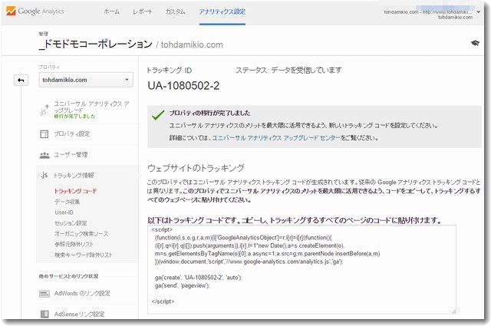Click the back arrow button
This screenshot has height=326, width=491.
tap(21, 81)
